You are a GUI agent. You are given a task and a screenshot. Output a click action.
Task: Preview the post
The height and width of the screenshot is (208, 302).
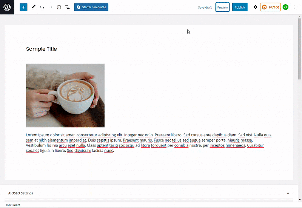pos(222,7)
